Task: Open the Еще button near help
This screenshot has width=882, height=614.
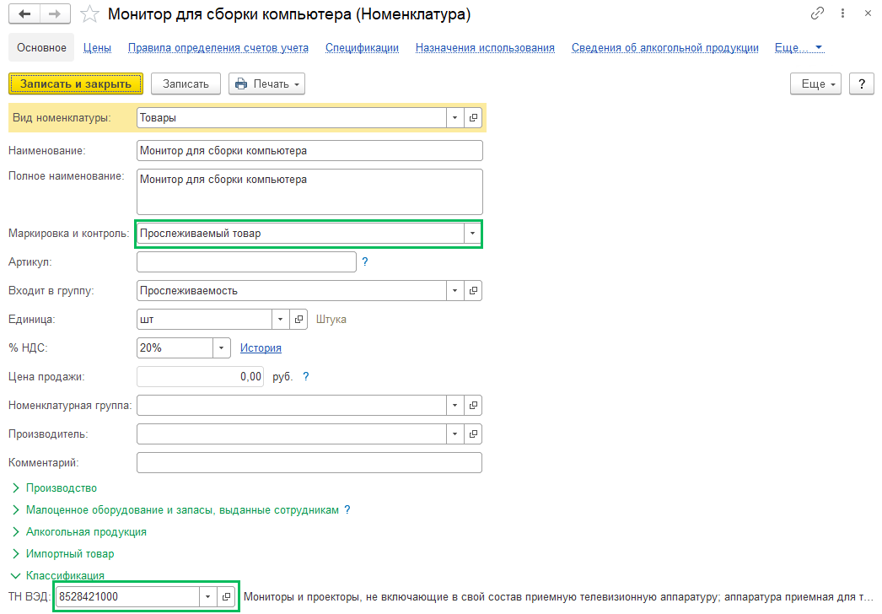Action: point(815,83)
